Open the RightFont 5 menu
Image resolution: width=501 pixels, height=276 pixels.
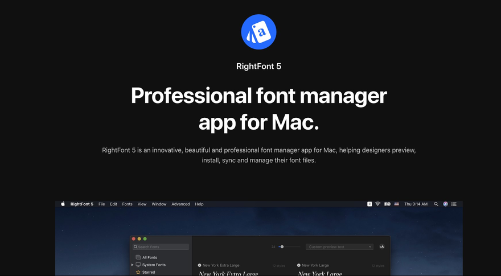82,204
